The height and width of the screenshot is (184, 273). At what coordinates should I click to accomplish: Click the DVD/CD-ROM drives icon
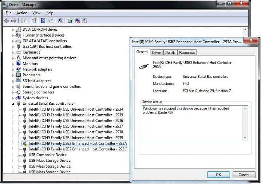point(19,30)
